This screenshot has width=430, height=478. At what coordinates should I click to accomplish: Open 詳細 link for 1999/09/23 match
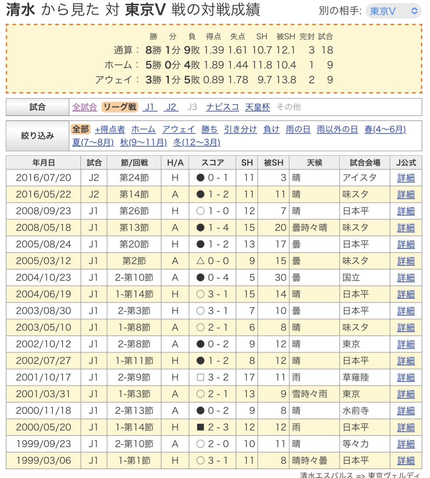pyautogui.click(x=406, y=444)
